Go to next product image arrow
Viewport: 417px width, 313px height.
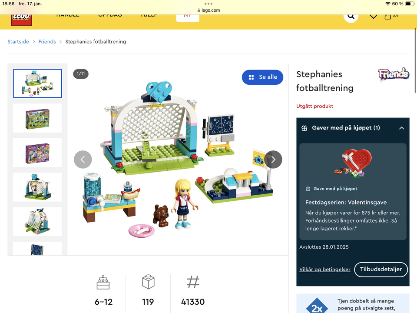pyautogui.click(x=273, y=160)
